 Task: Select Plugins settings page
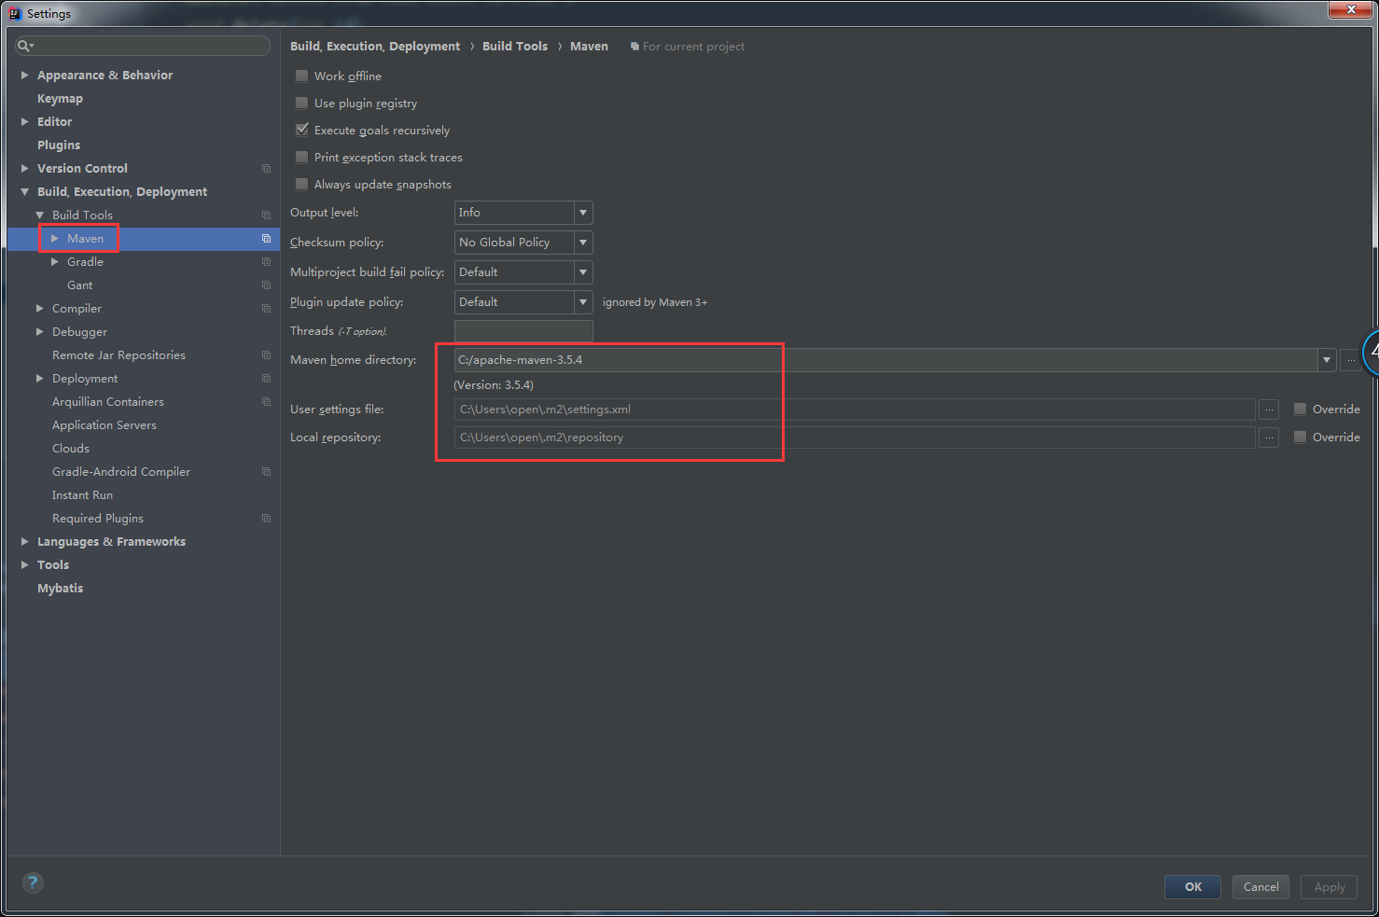coord(59,146)
